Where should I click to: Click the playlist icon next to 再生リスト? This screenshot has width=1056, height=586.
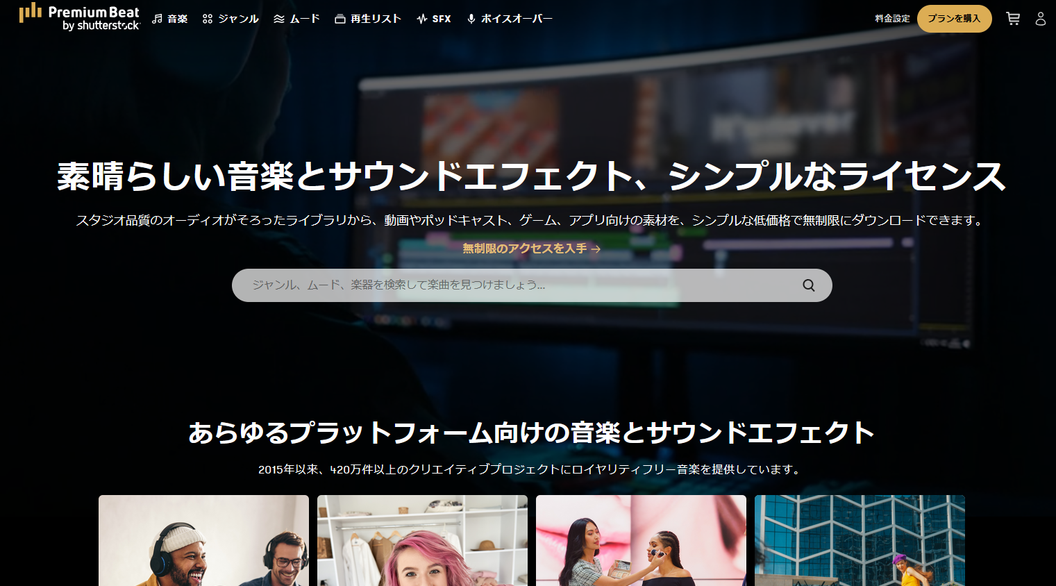340,18
